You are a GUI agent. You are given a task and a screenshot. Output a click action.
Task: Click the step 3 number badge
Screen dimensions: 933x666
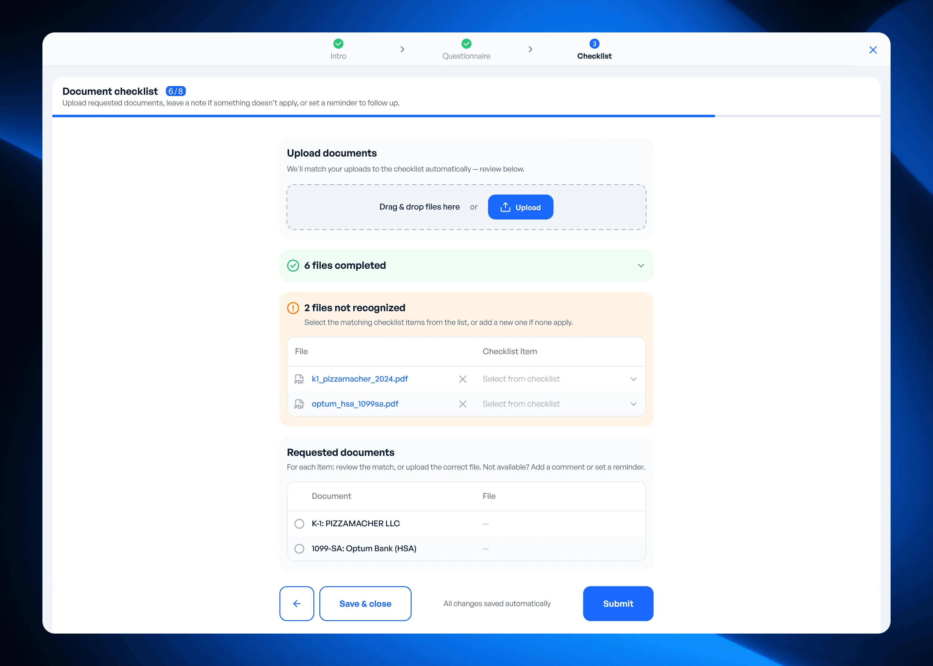tap(594, 43)
